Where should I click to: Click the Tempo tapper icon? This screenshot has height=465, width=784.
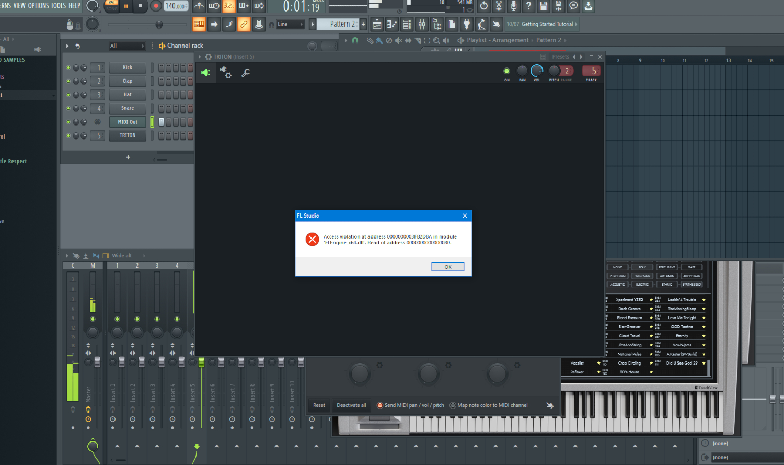click(x=481, y=24)
